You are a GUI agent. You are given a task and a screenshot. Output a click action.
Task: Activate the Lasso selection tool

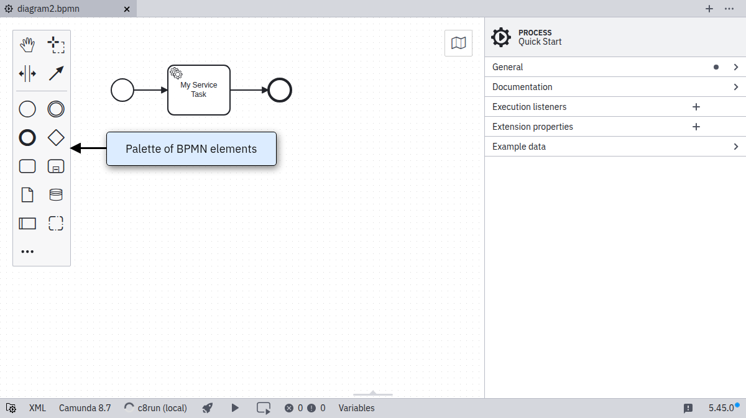56,45
